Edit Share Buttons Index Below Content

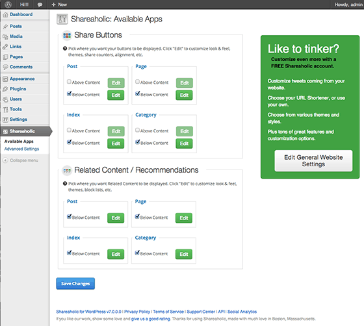click(116, 144)
